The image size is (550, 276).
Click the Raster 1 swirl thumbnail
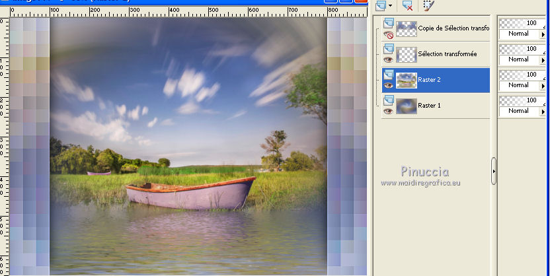pyautogui.click(x=407, y=106)
